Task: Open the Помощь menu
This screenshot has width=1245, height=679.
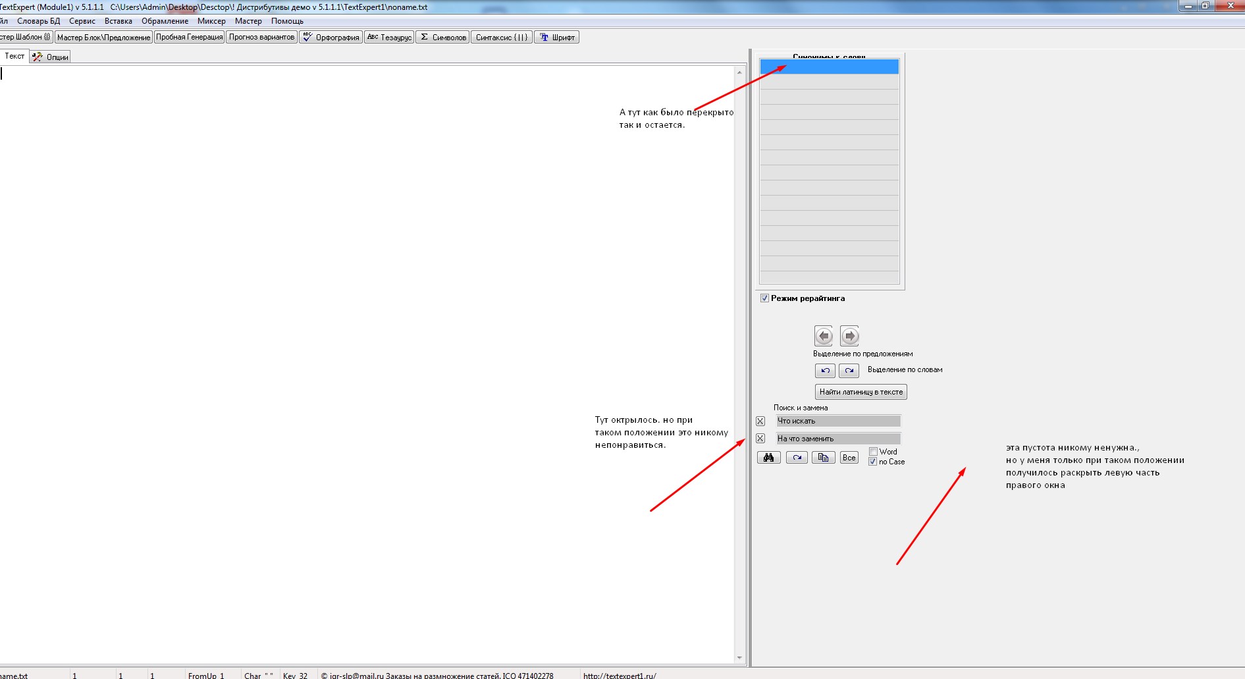Action: (x=287, y=21)
